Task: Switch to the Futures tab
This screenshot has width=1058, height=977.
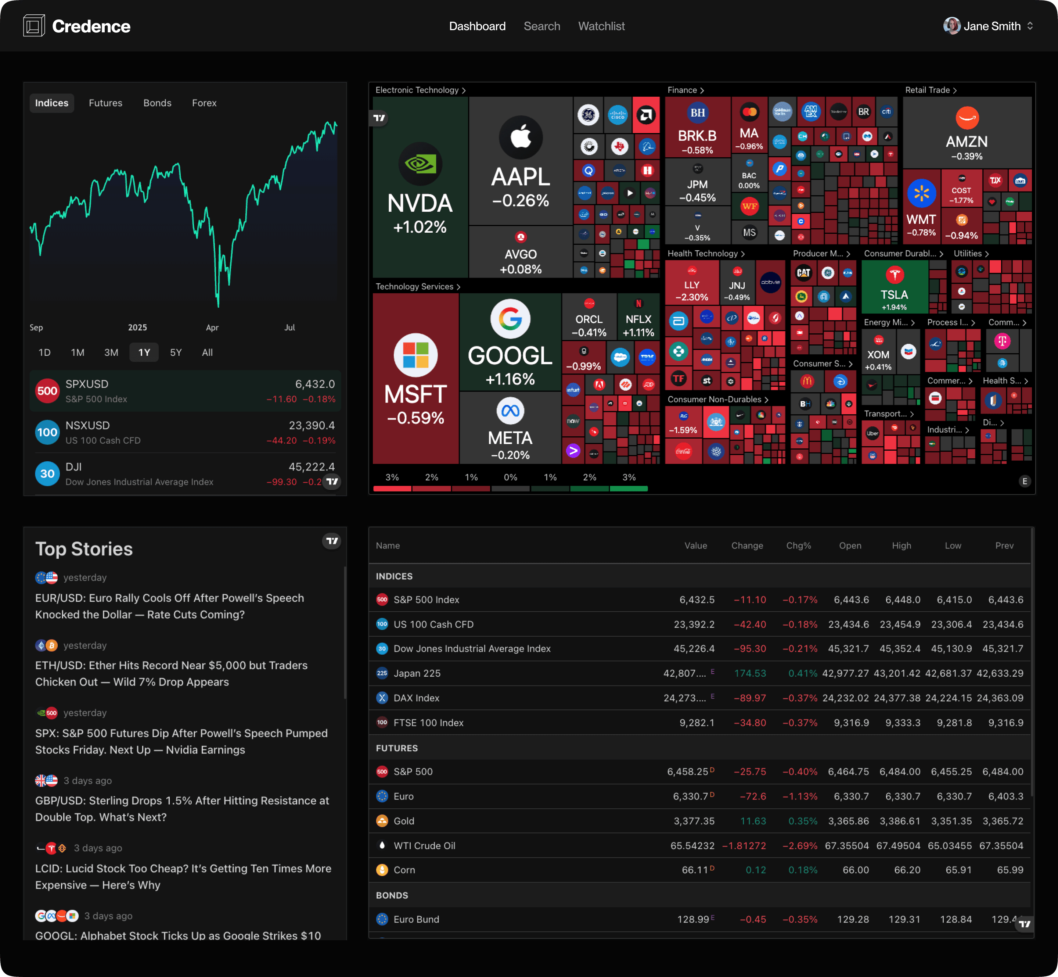Action: pyautogui.click(x=106, y=103)
